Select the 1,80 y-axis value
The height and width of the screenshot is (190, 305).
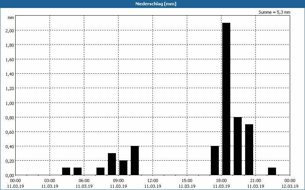[x=10, y=45]
